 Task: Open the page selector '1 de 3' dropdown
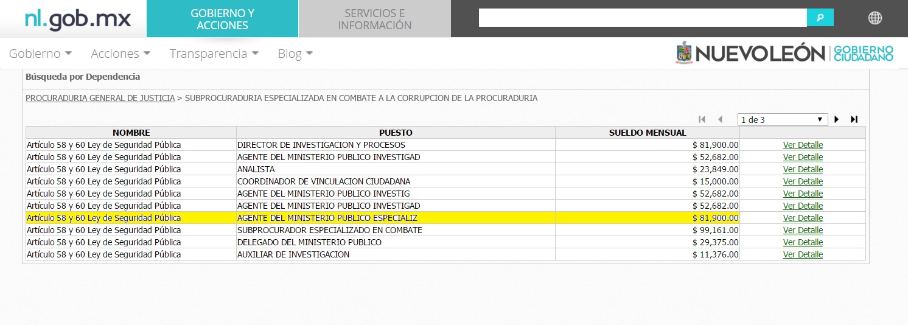[782, 120]
